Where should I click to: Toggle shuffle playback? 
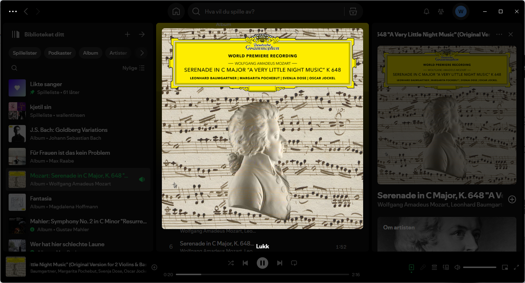(x=231, y=263)
